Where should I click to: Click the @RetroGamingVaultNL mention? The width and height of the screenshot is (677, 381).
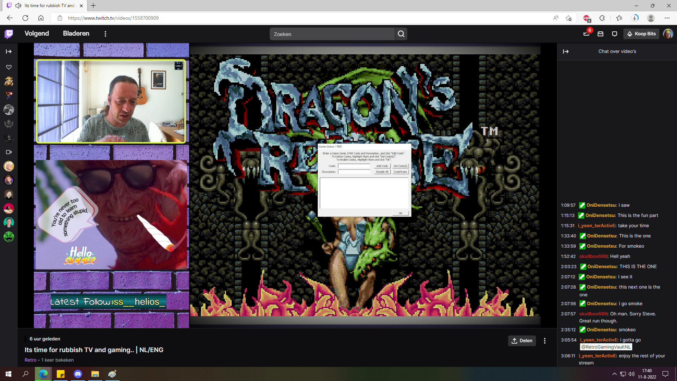606,347
